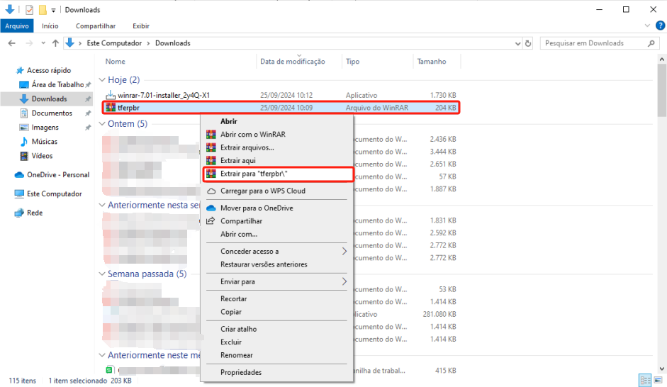
Task: Click Propriedades in the context menu
Action: click(241, 372)
